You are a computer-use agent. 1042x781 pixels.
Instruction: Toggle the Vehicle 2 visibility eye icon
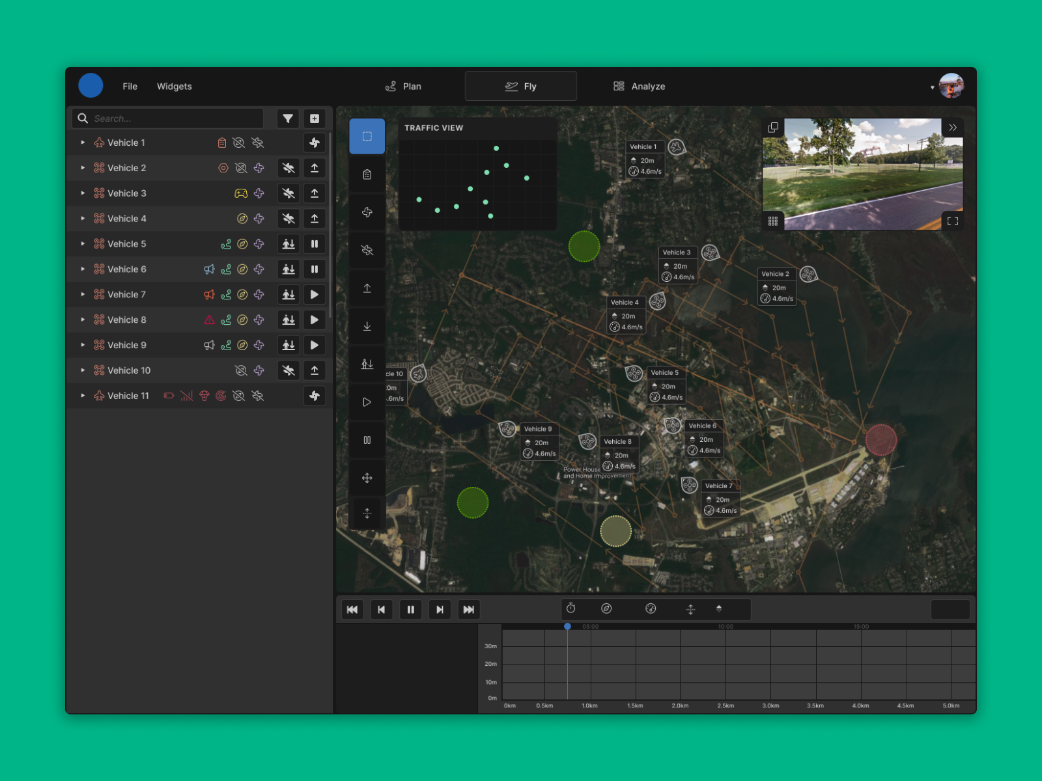click(241, 168)
